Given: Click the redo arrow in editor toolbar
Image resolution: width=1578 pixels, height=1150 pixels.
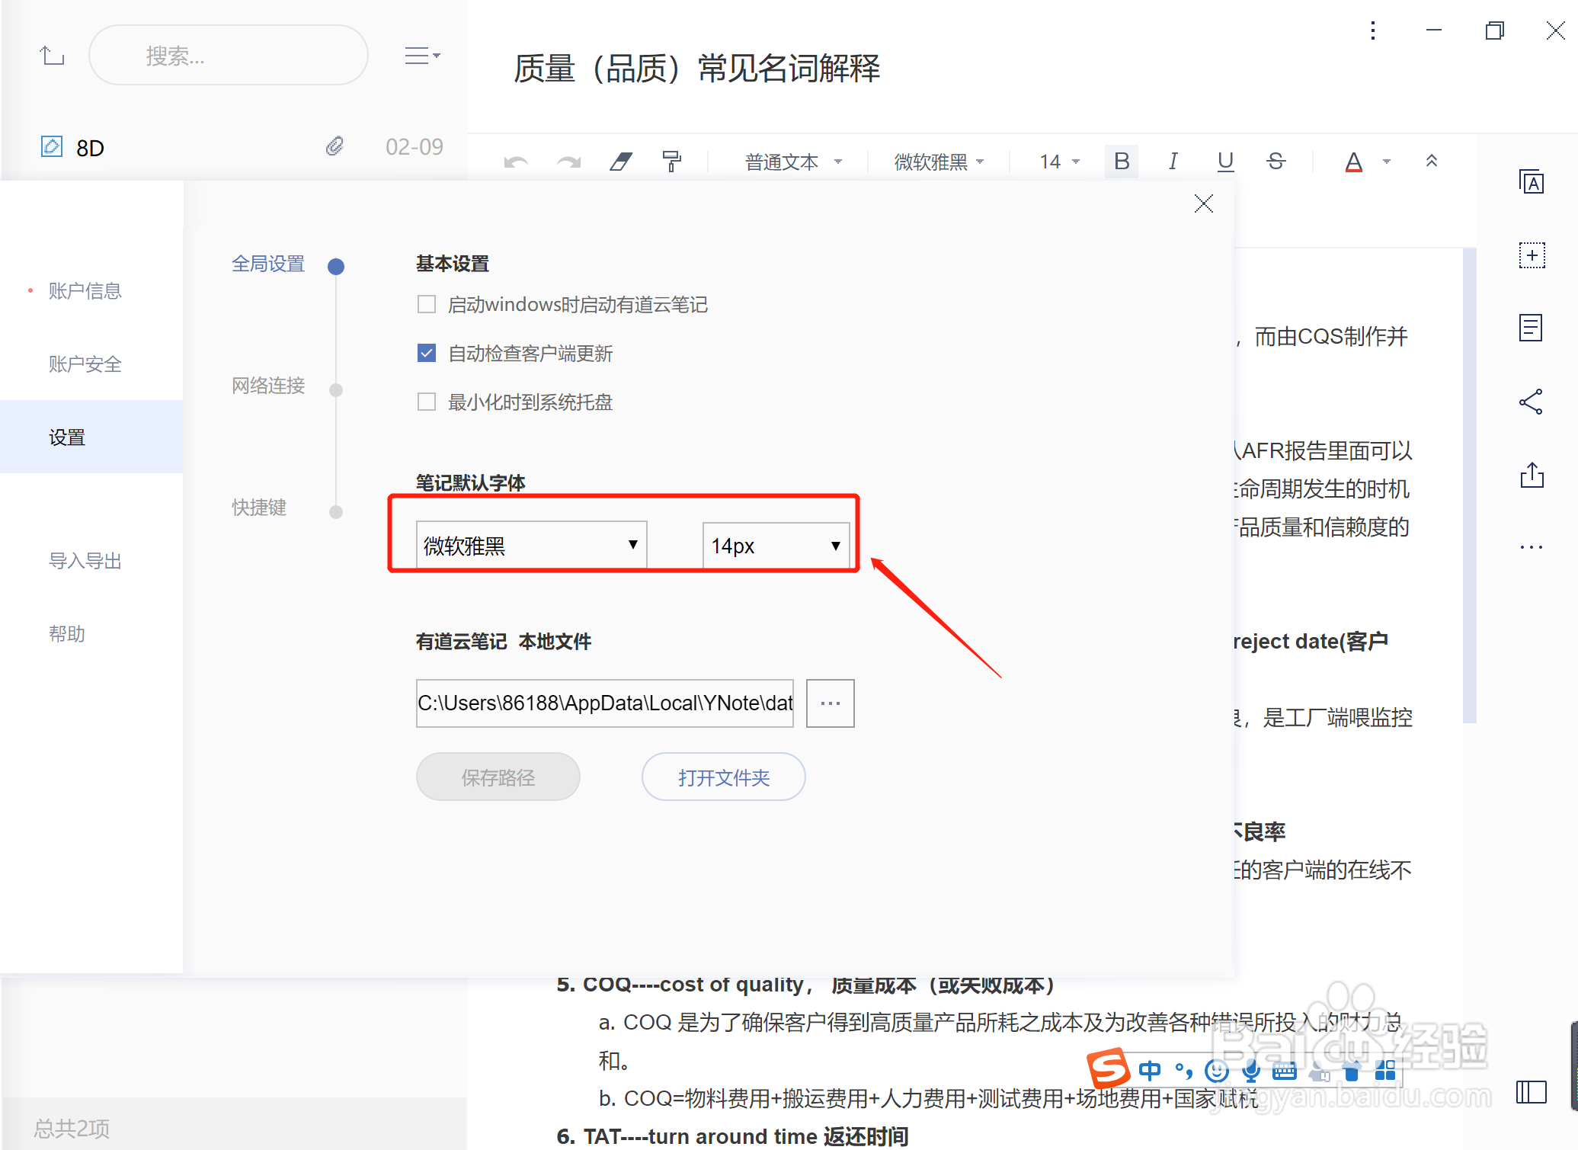Looking at the screenshot, I should click(568, 162).
